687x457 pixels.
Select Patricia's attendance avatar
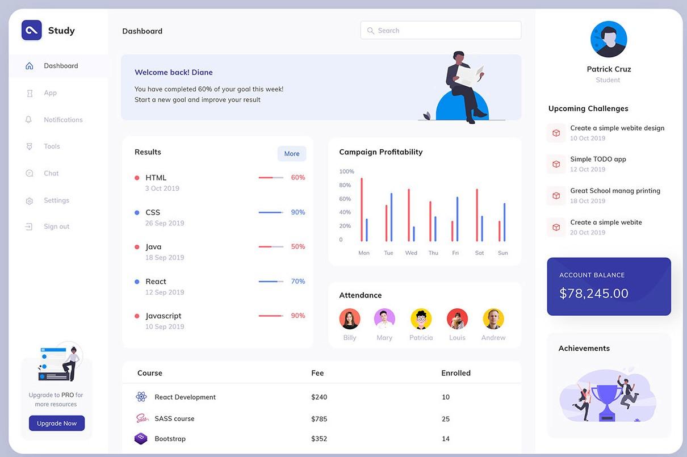pos(421,319)
